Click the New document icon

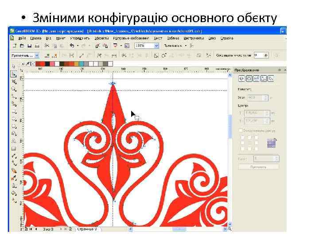point(15,46)
